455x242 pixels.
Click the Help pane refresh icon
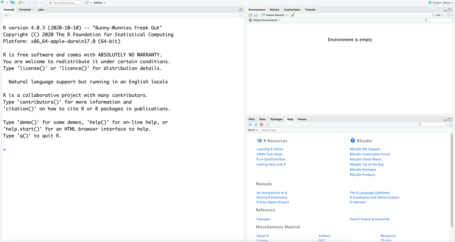450,124
